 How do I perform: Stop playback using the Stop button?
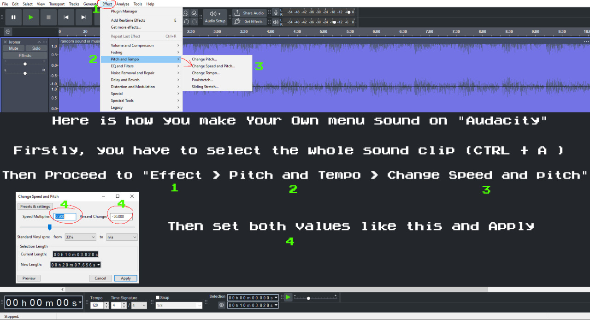click(x=48, y=17)
